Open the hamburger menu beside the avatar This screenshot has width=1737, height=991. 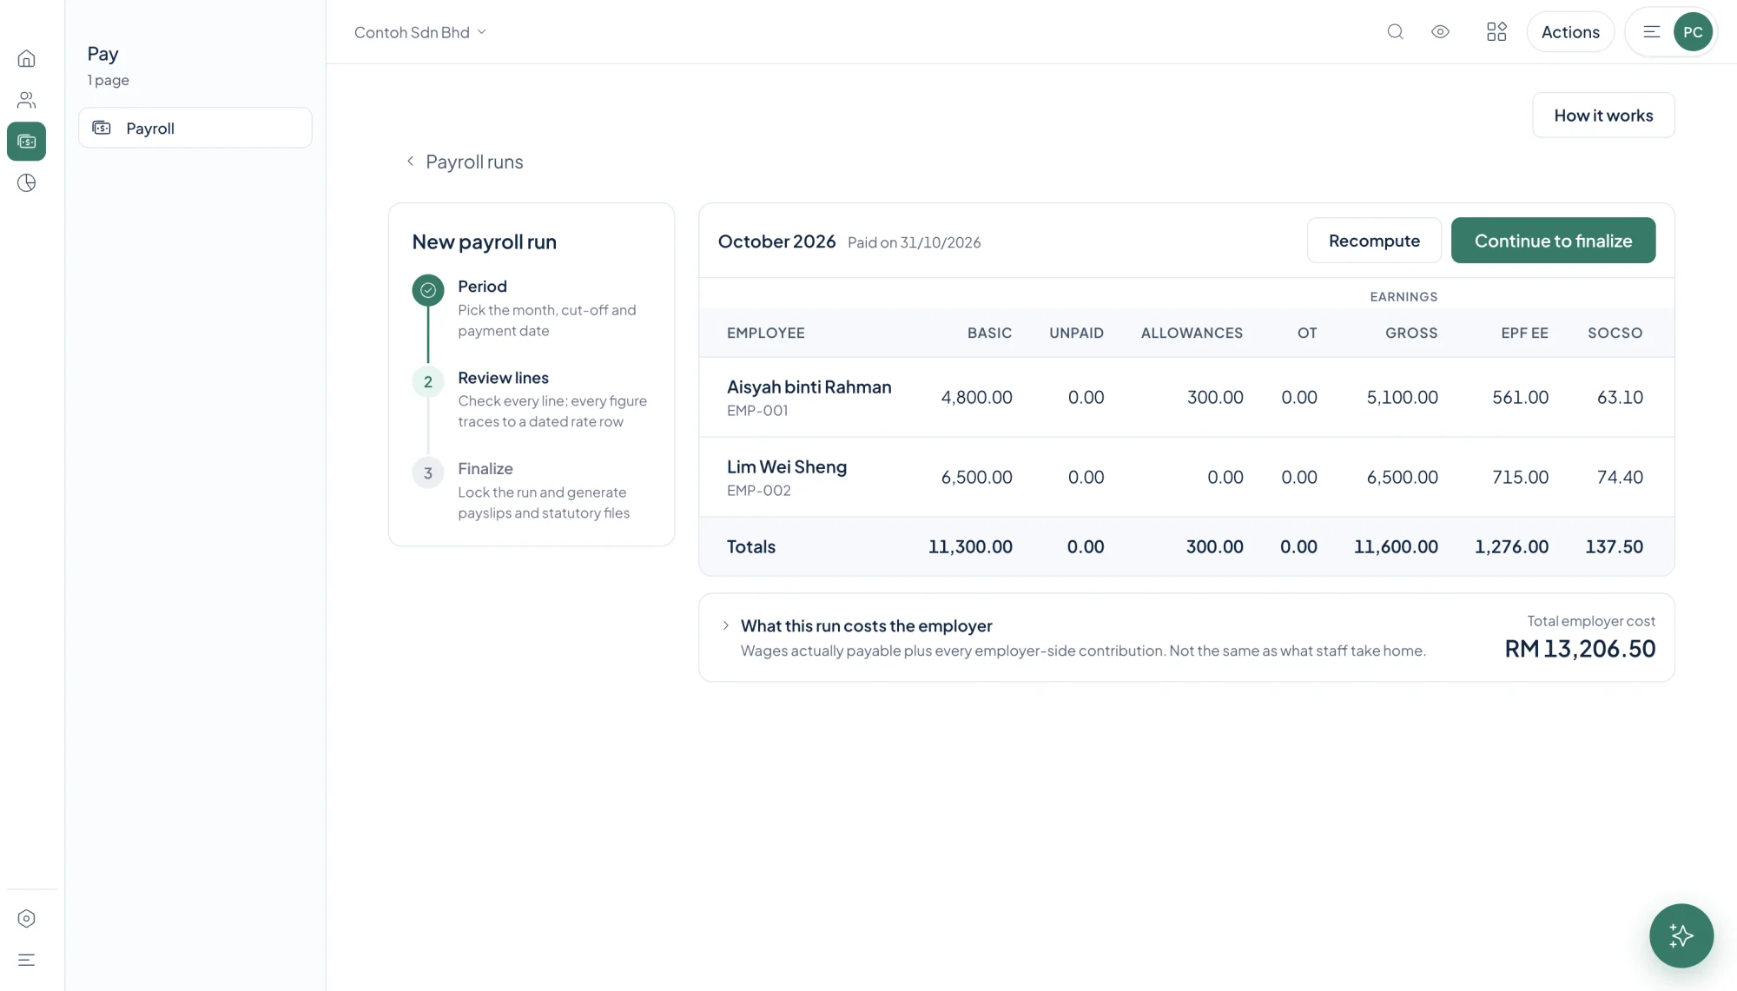click(x=1651, y=32)
